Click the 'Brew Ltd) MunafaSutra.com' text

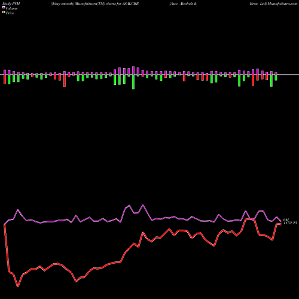tap(273, 4)
